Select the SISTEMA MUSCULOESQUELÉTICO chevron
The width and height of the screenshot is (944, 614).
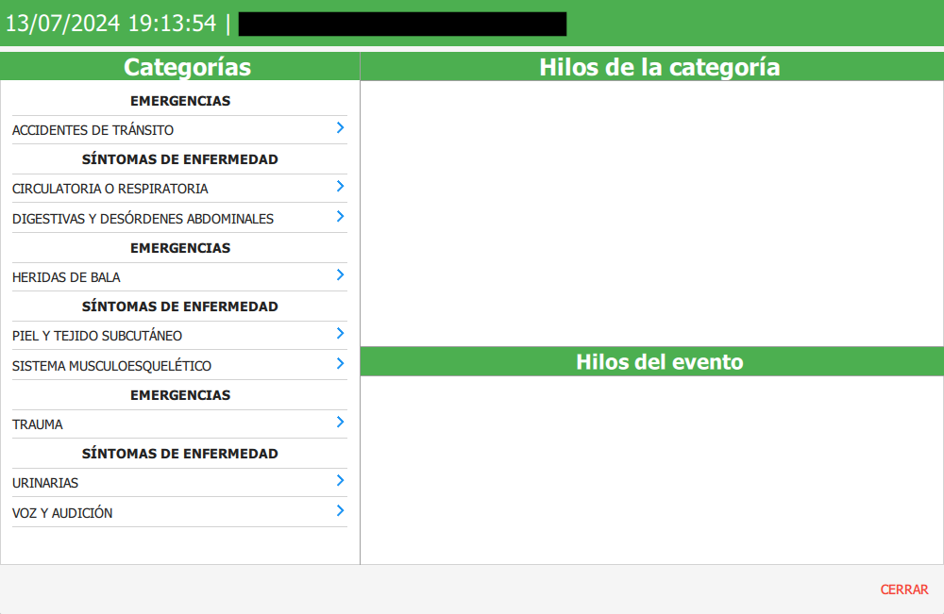coord(339,364)
